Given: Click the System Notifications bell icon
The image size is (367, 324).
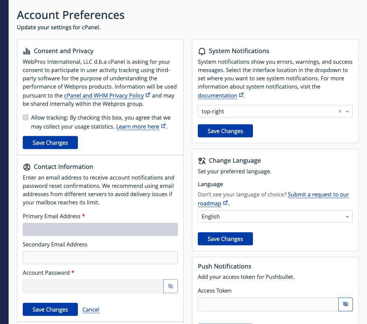Looking at the screenshot, I should (x=202, y=51).
